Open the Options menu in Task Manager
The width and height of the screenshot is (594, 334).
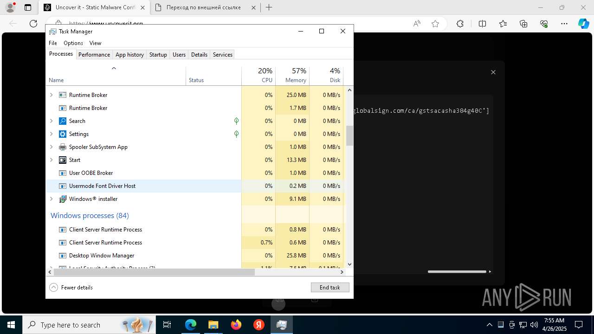pos(73,43)
